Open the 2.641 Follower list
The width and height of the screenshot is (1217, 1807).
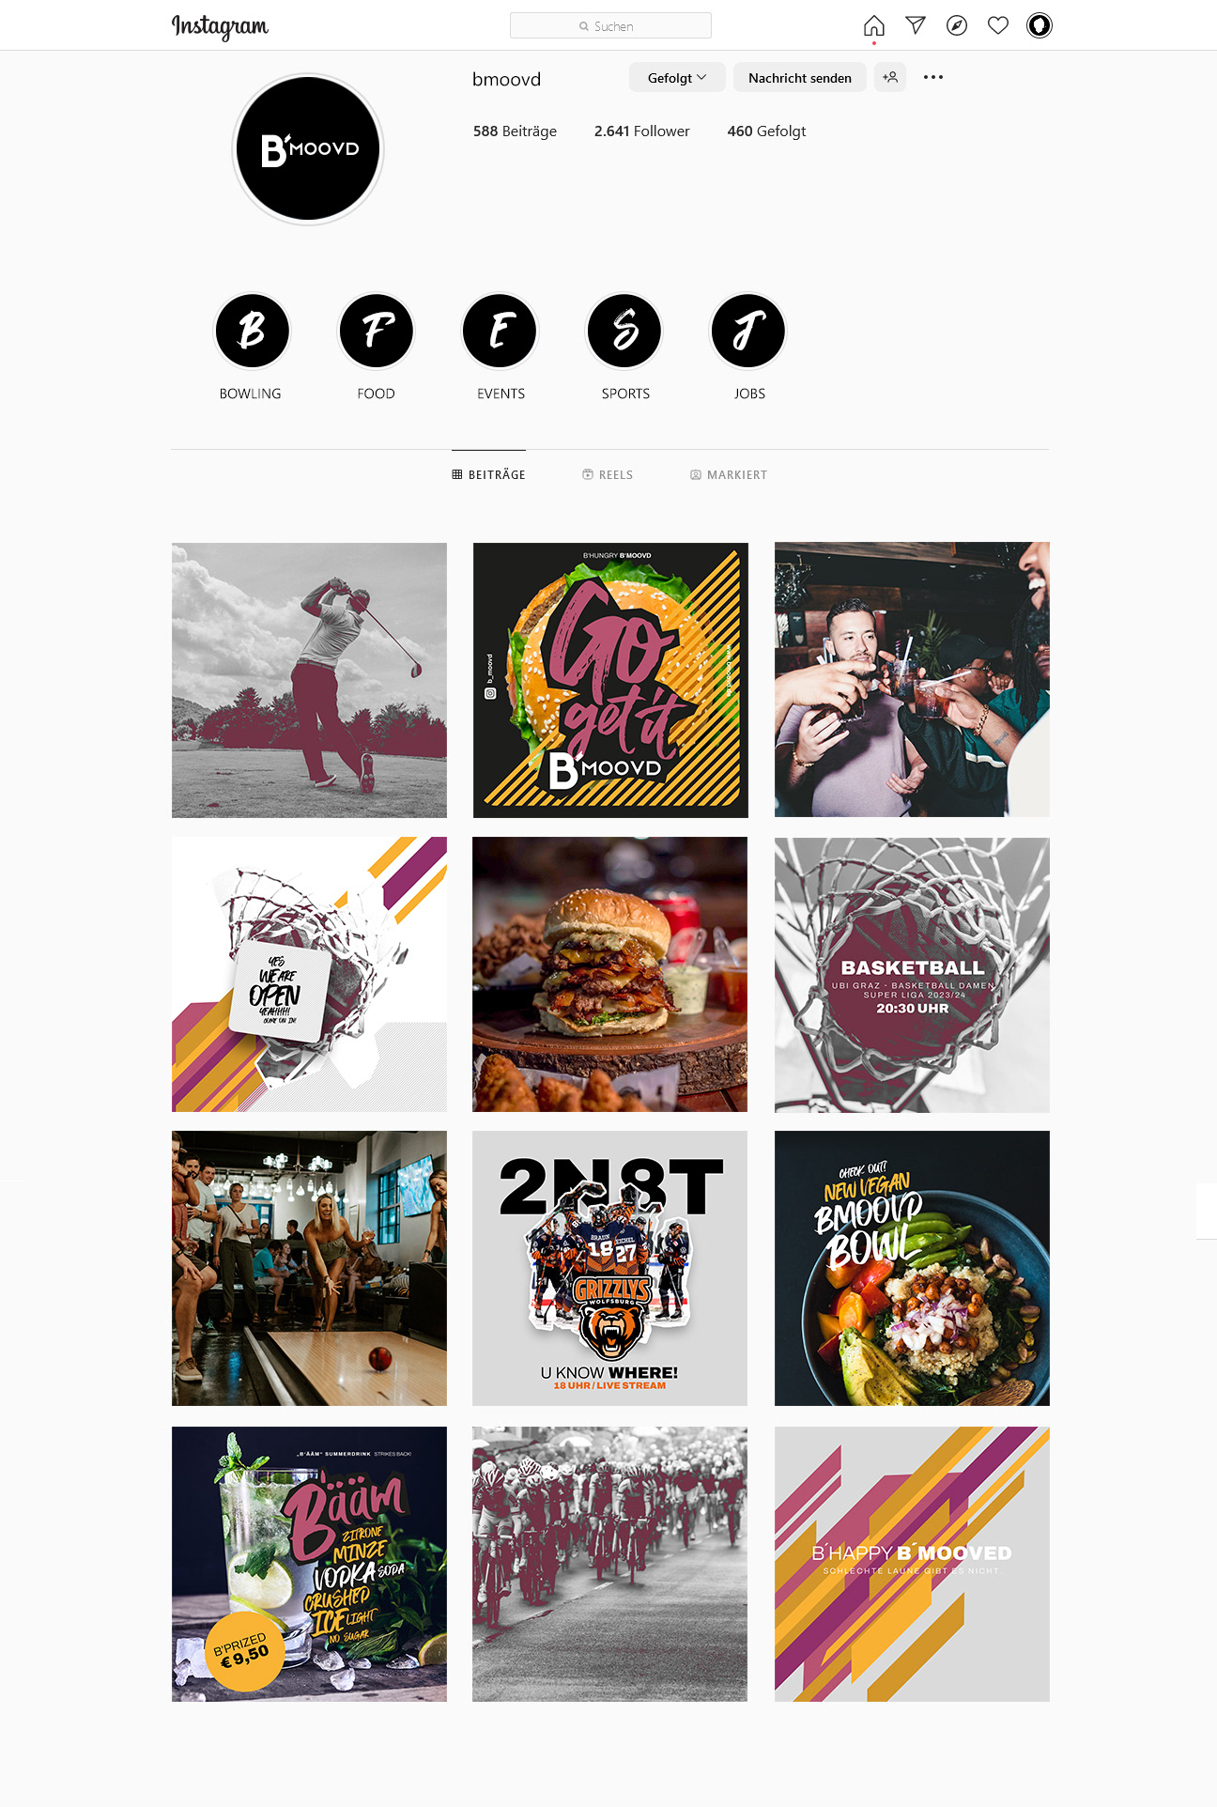pyautogui.click(x=641, y=131)
